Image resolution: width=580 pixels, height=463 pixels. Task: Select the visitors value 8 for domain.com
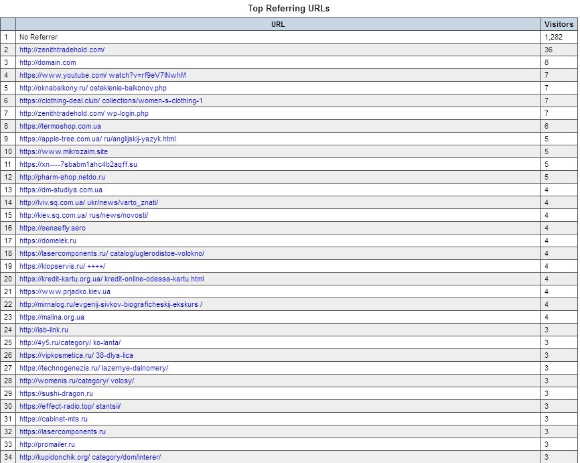pyautogui.click(x=547, y=62)
